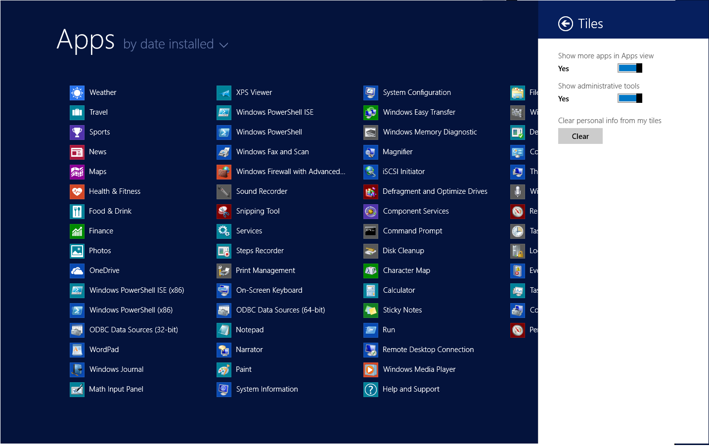Image resolution: width=709 pixels, height=447 pixels.
Task: Open Windows Fax and Scan icon
Action: pos(224,152)
